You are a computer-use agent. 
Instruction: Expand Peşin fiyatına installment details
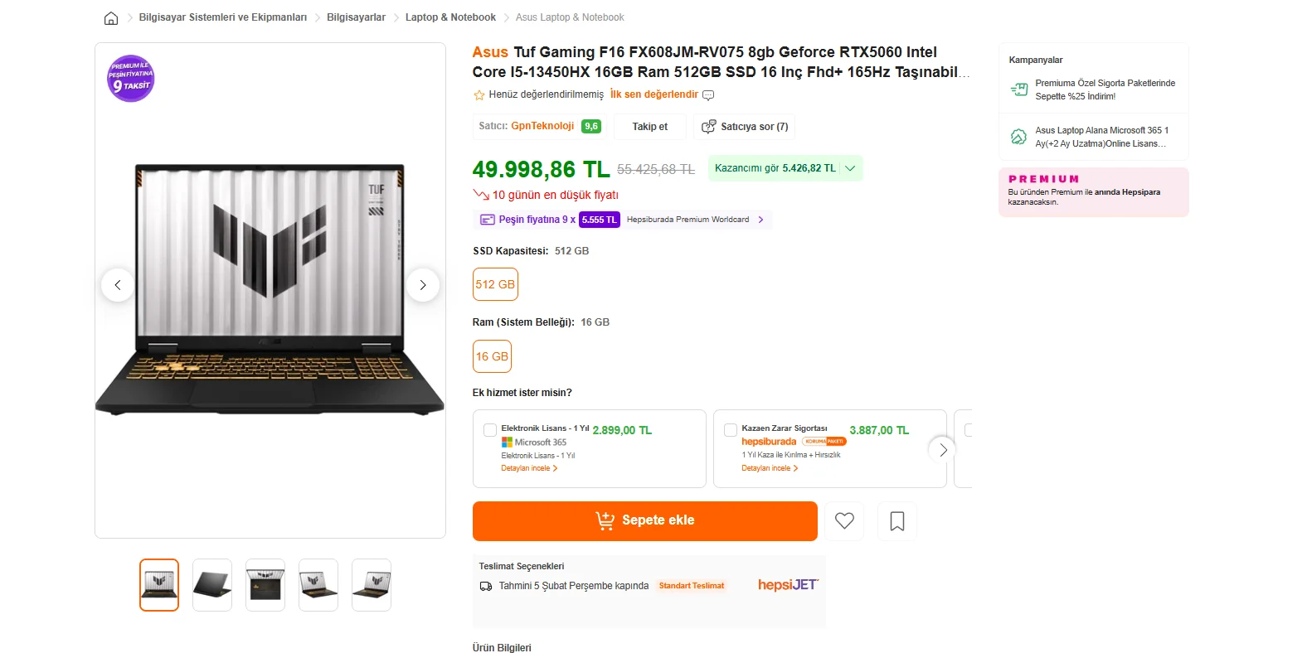pos(760,220)
